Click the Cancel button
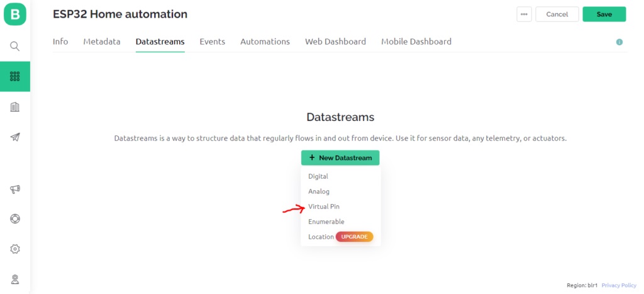 (x=557, y=14)
